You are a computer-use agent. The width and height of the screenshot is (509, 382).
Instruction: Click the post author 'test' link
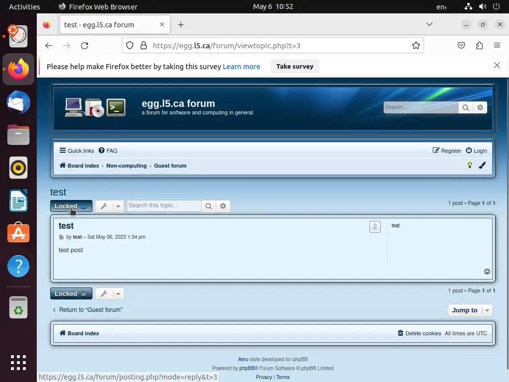77,237
